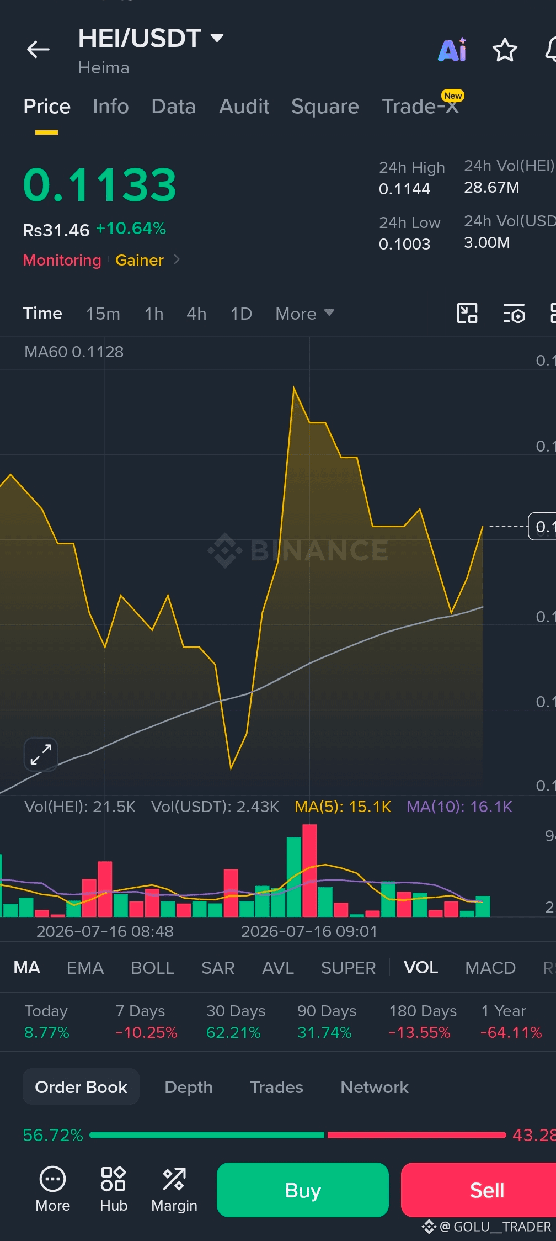Tap the Gainer tag
556x1241 pixels.
click(140, 260)
